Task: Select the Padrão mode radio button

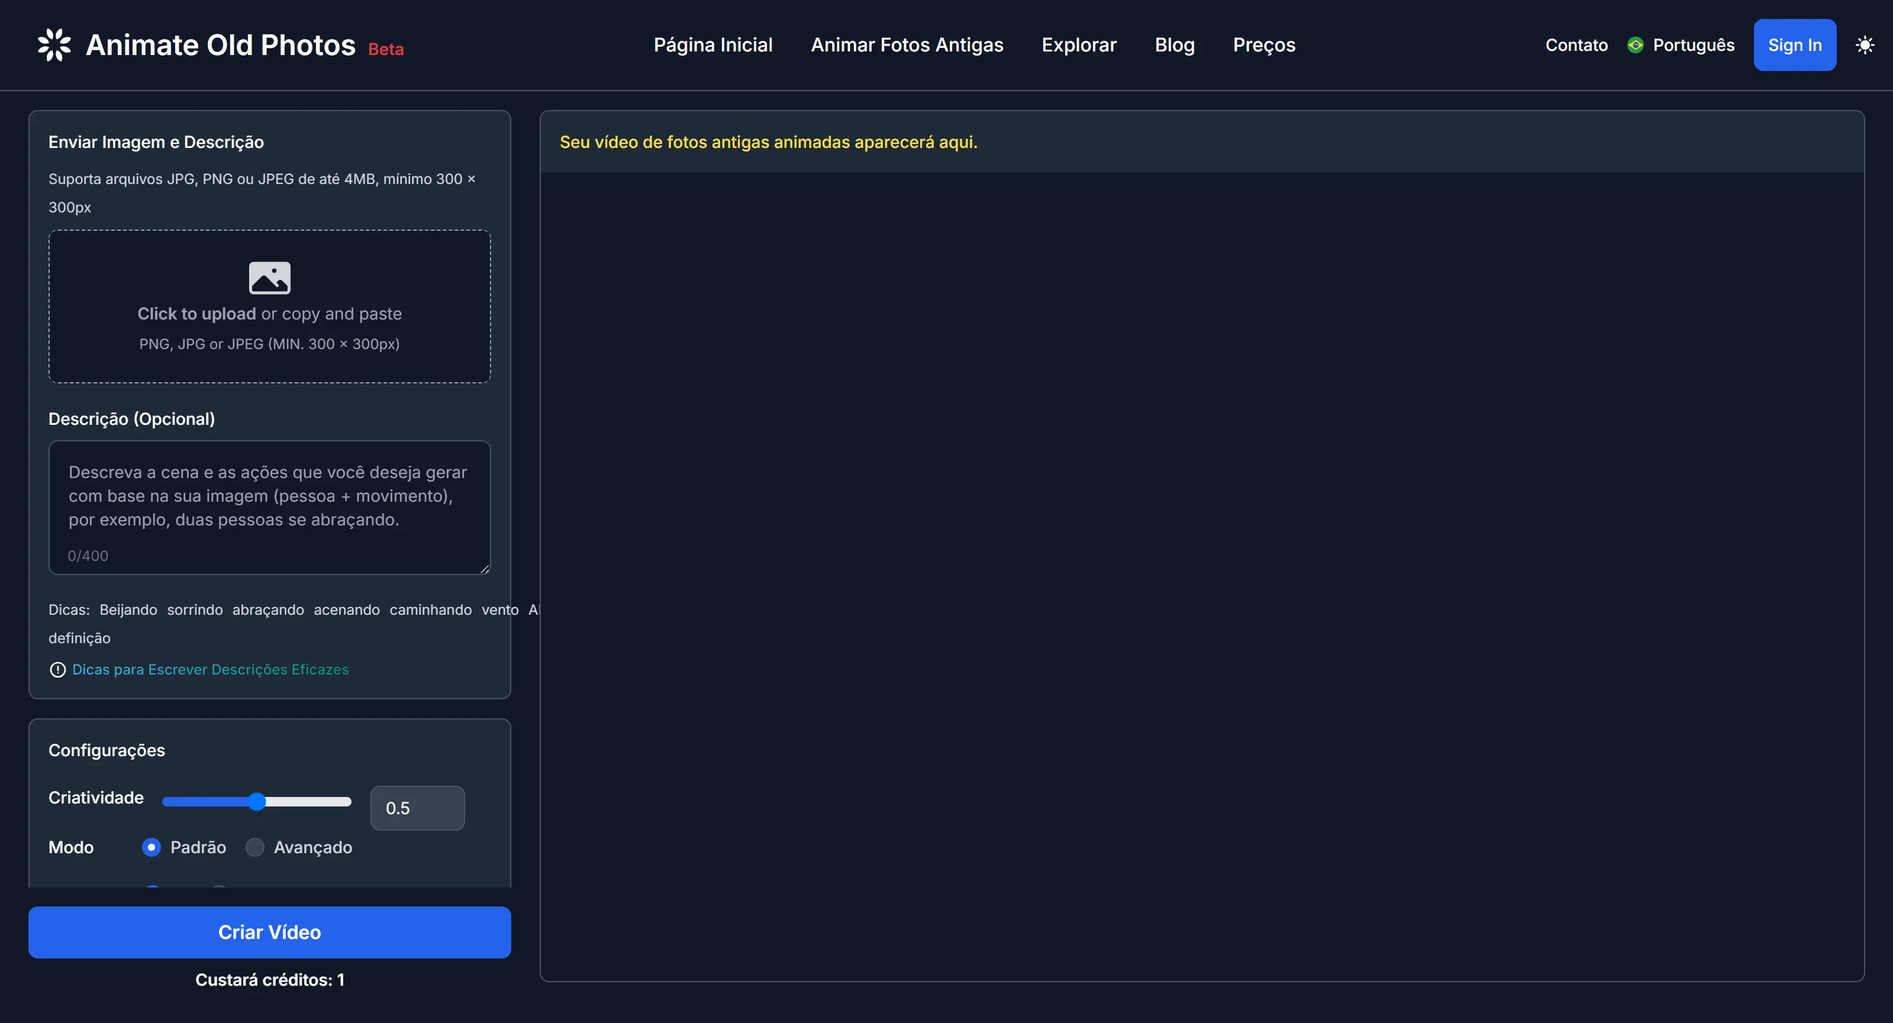Action: click(x=151, y=847)
